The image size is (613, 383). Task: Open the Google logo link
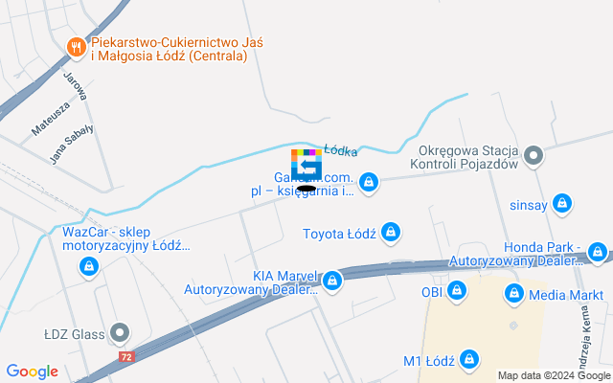(x=32, y=372)
